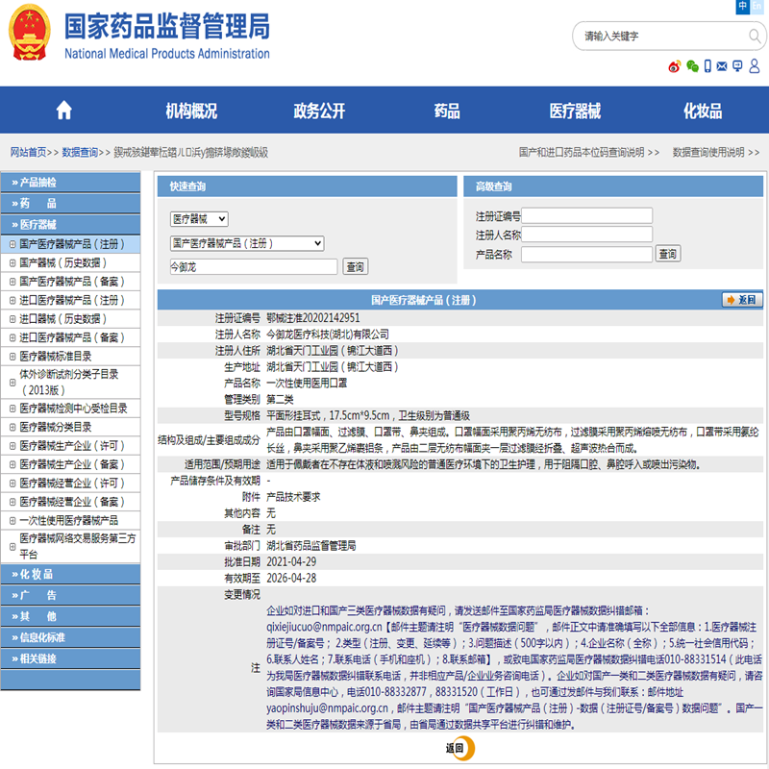The width and height of the screenshot is (769, 769).
Task: Focus the 请输入关键字 search box
Action: point(662,36)
